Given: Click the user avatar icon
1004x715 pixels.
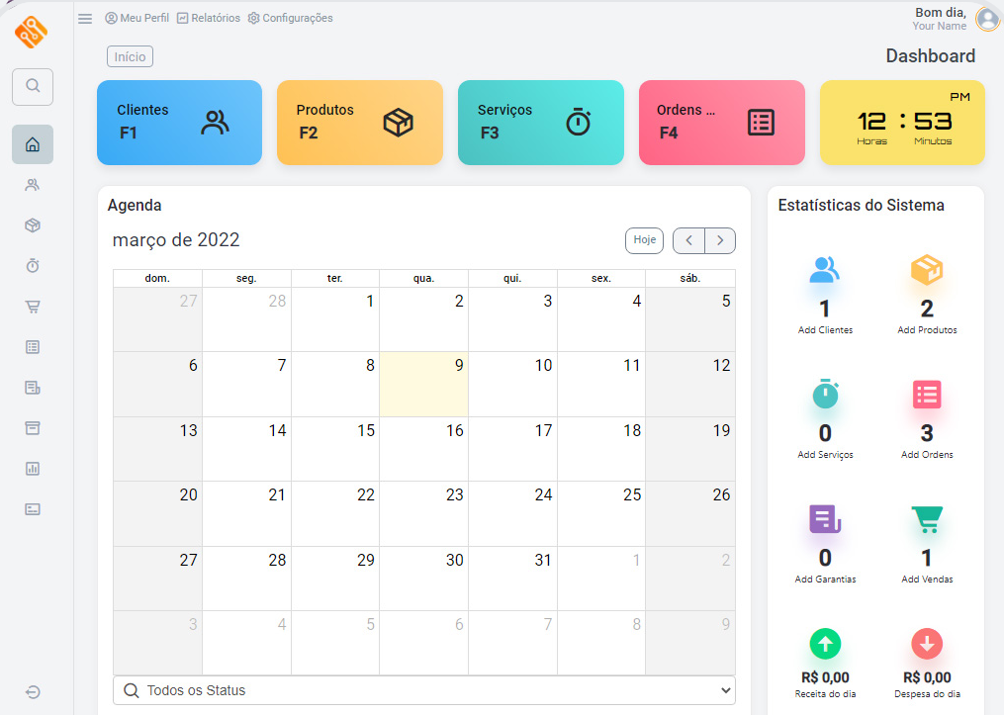Looking at the screenshot, I should pyautogui.click(x=986, y=19).
